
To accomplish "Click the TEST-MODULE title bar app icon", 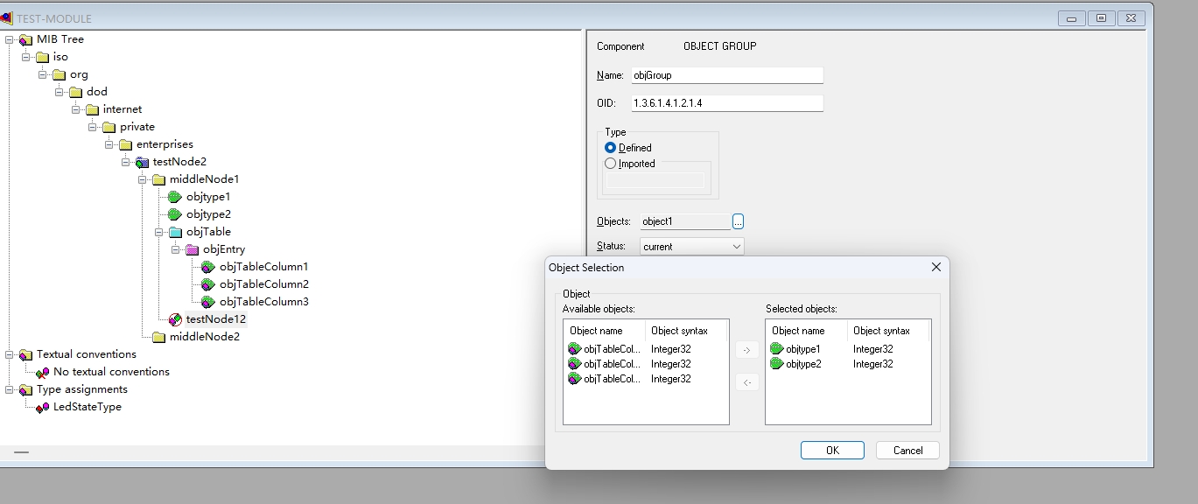I will tap(6, 17).
